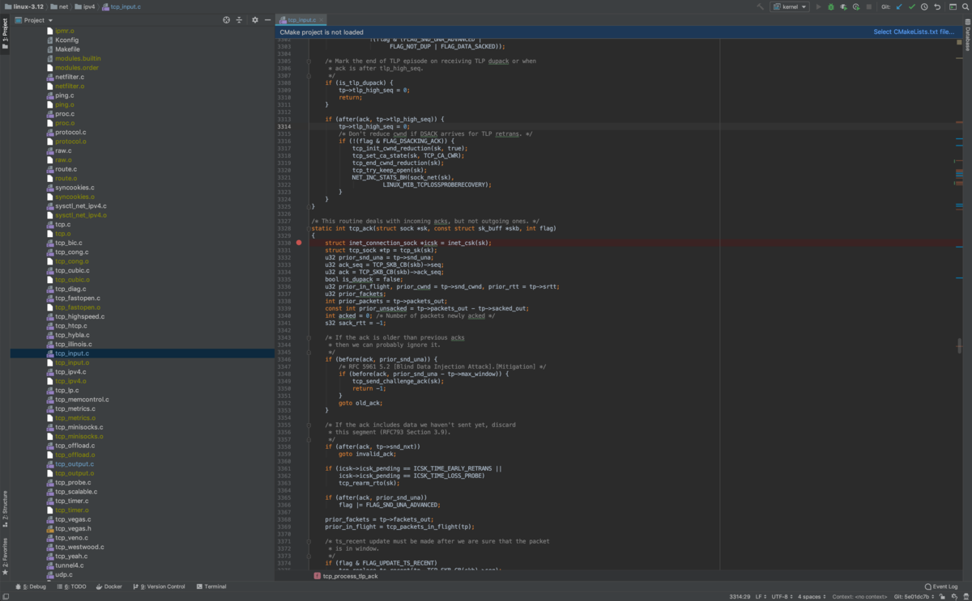Open the Structure side tab
972x601 pixels.
[5, 509]
